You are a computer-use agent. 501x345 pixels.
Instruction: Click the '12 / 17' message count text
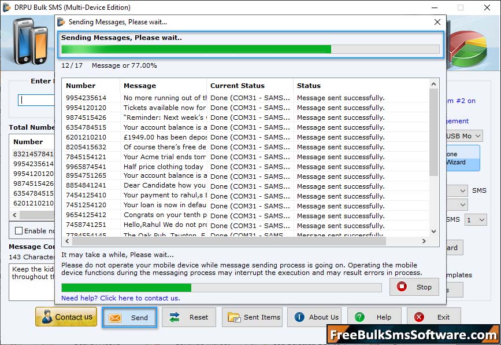tap(72, 65)
